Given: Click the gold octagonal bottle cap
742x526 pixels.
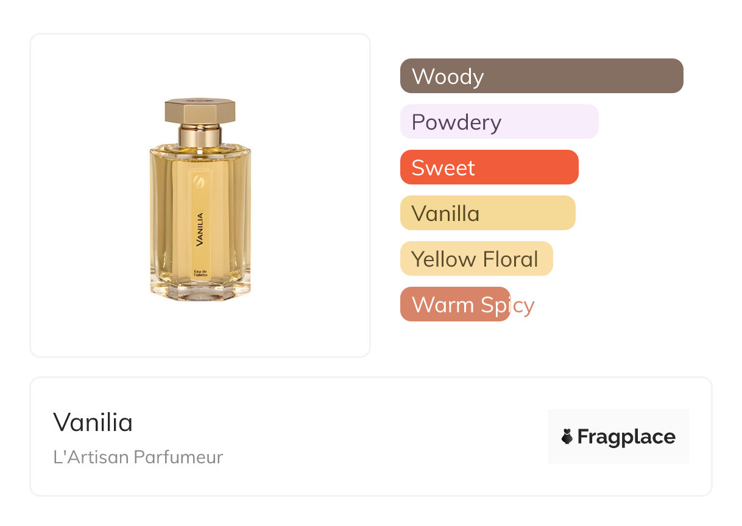Looking at the screenshot, I should [200, 111].
